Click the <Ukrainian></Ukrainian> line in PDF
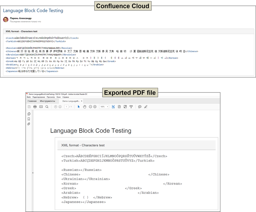This screenshot has width=256, height=212. pyautogui.click(x=86, y=179)
